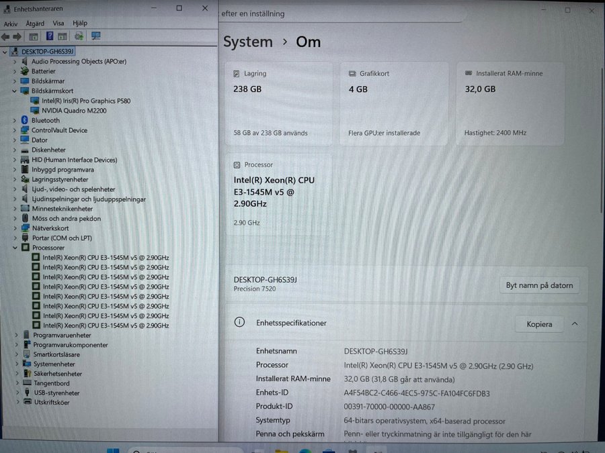The image size is (605, 453).
Task: Expand the Nätverkskort category
Action: pyautogui.click(x=15, y=228)
